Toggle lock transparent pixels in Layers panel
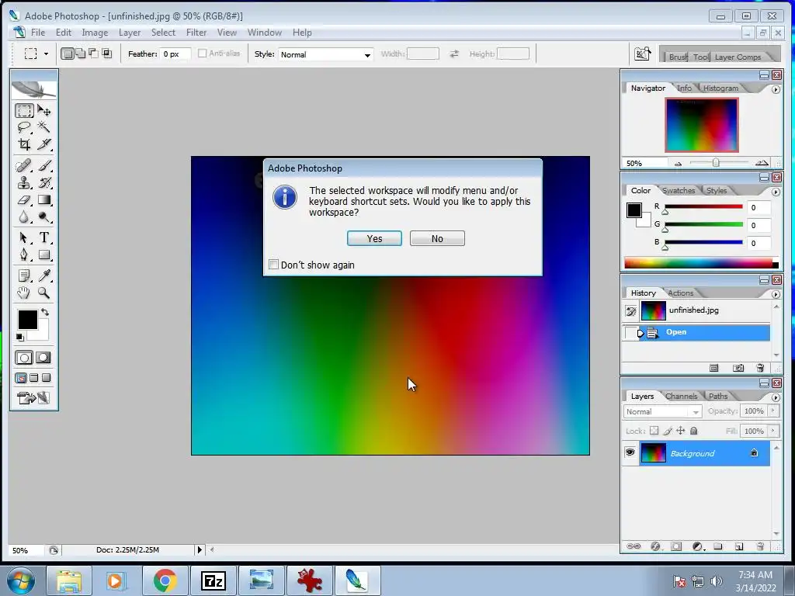The width and height of the screenshot is (795, 596). (x=654, y=431)
